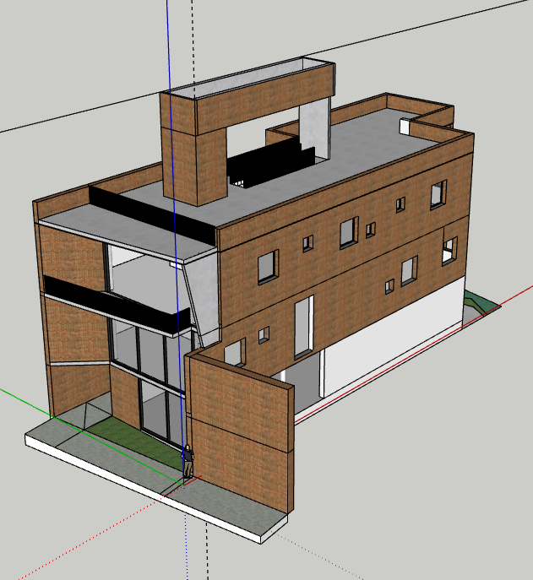533x580 pixels.
Task: Click the white panel inside the rooftop arch
Action: [314, 127]
